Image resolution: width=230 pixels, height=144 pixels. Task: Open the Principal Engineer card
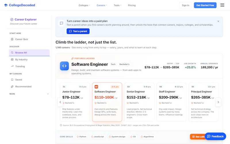(x=204, y=102)
